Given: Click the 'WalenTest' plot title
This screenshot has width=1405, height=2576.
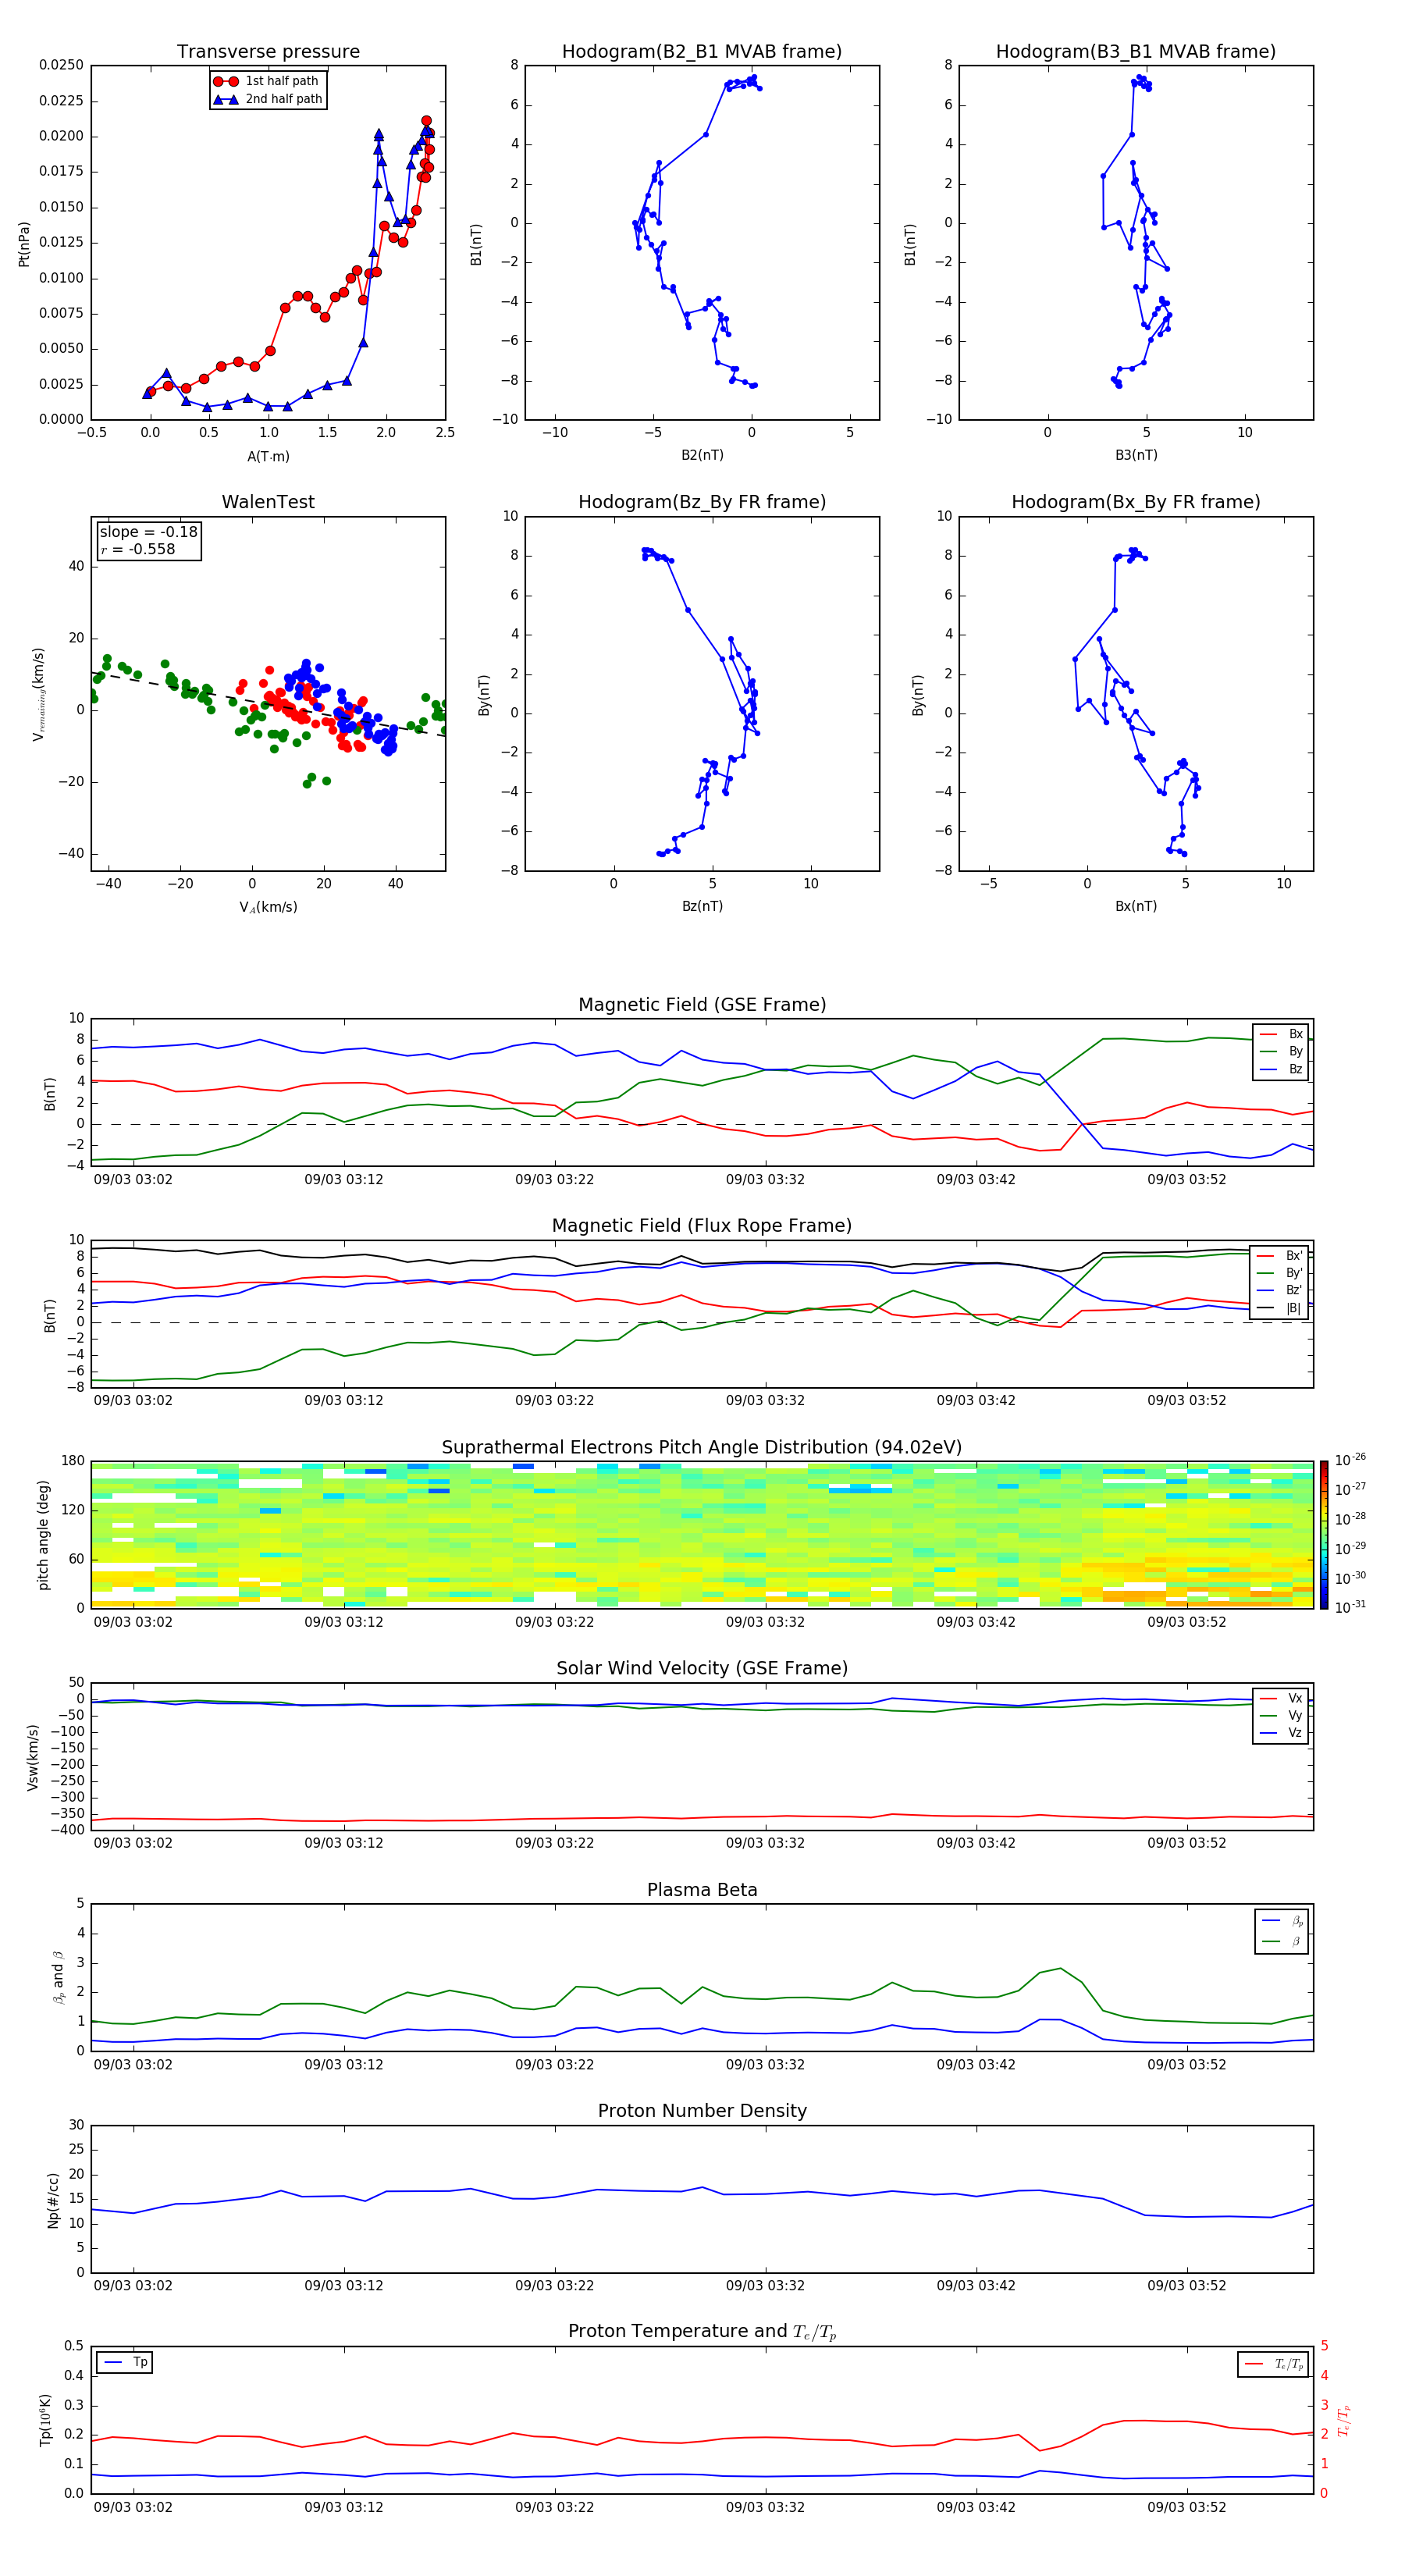Looking at the screenshot, I should point(268,502).
